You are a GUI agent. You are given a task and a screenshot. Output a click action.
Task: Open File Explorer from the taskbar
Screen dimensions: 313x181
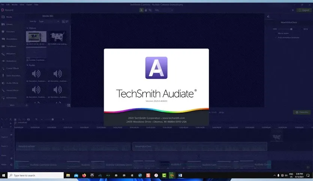click(x=68, y=175)
